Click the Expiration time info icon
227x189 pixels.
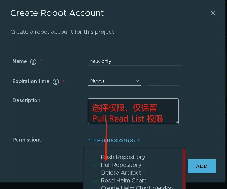coord(56,82)
